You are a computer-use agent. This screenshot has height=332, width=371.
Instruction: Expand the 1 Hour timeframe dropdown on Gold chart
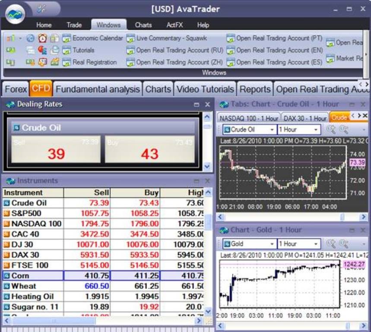[316, 244]
